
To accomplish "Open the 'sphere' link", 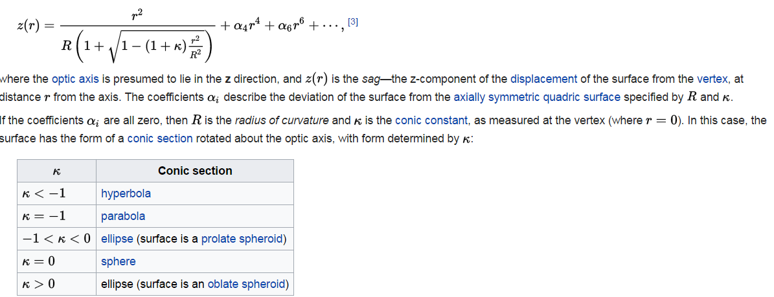I will (x=119, y=261).
